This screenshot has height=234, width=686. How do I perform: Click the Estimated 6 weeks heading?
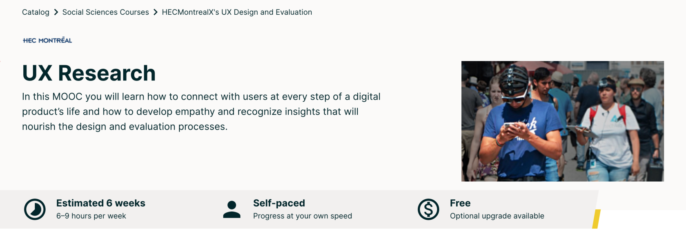point(100,203)
